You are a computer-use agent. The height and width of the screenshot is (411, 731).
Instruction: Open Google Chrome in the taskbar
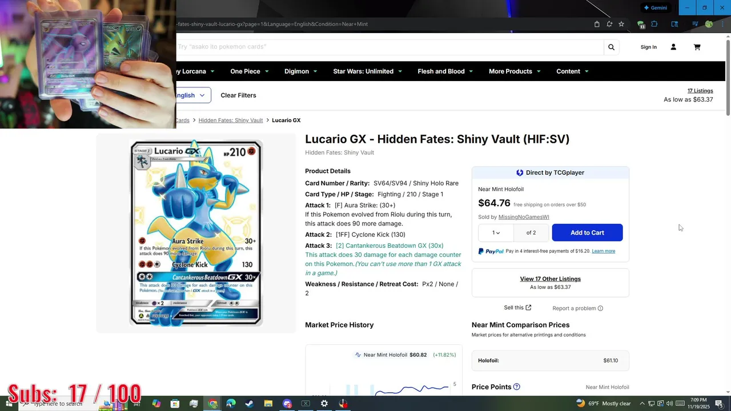(x=212, y=404)
